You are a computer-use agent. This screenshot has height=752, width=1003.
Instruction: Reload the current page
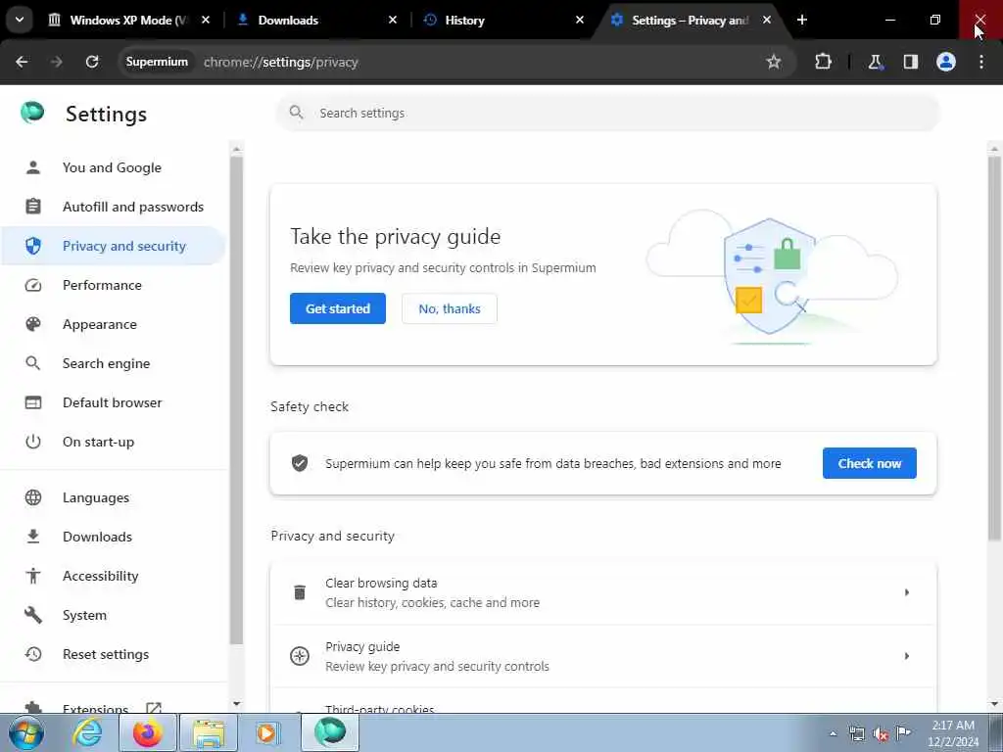[x=92, y=62]
